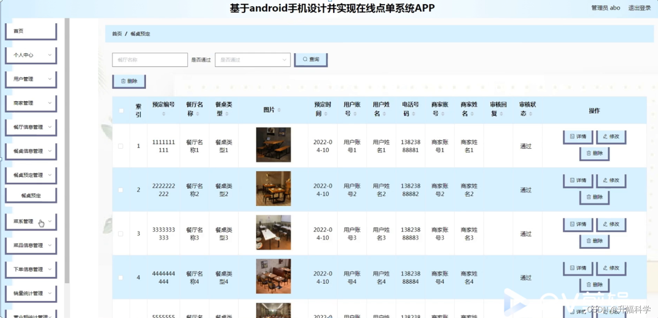
Task: Click 修改 for row 餐厅名称4
Action: tap(611, 268)
